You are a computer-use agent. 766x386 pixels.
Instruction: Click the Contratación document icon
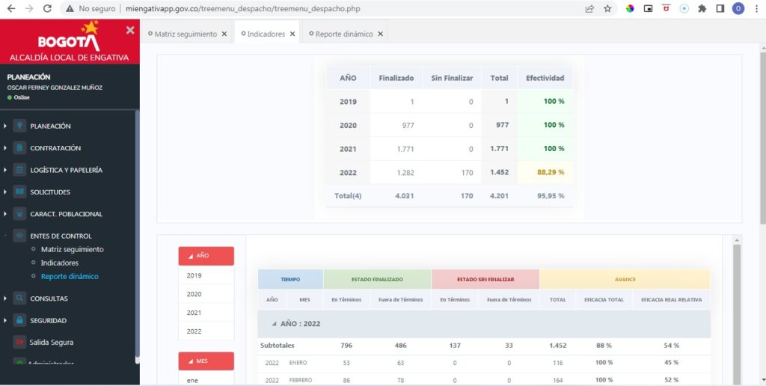[19, 148]
